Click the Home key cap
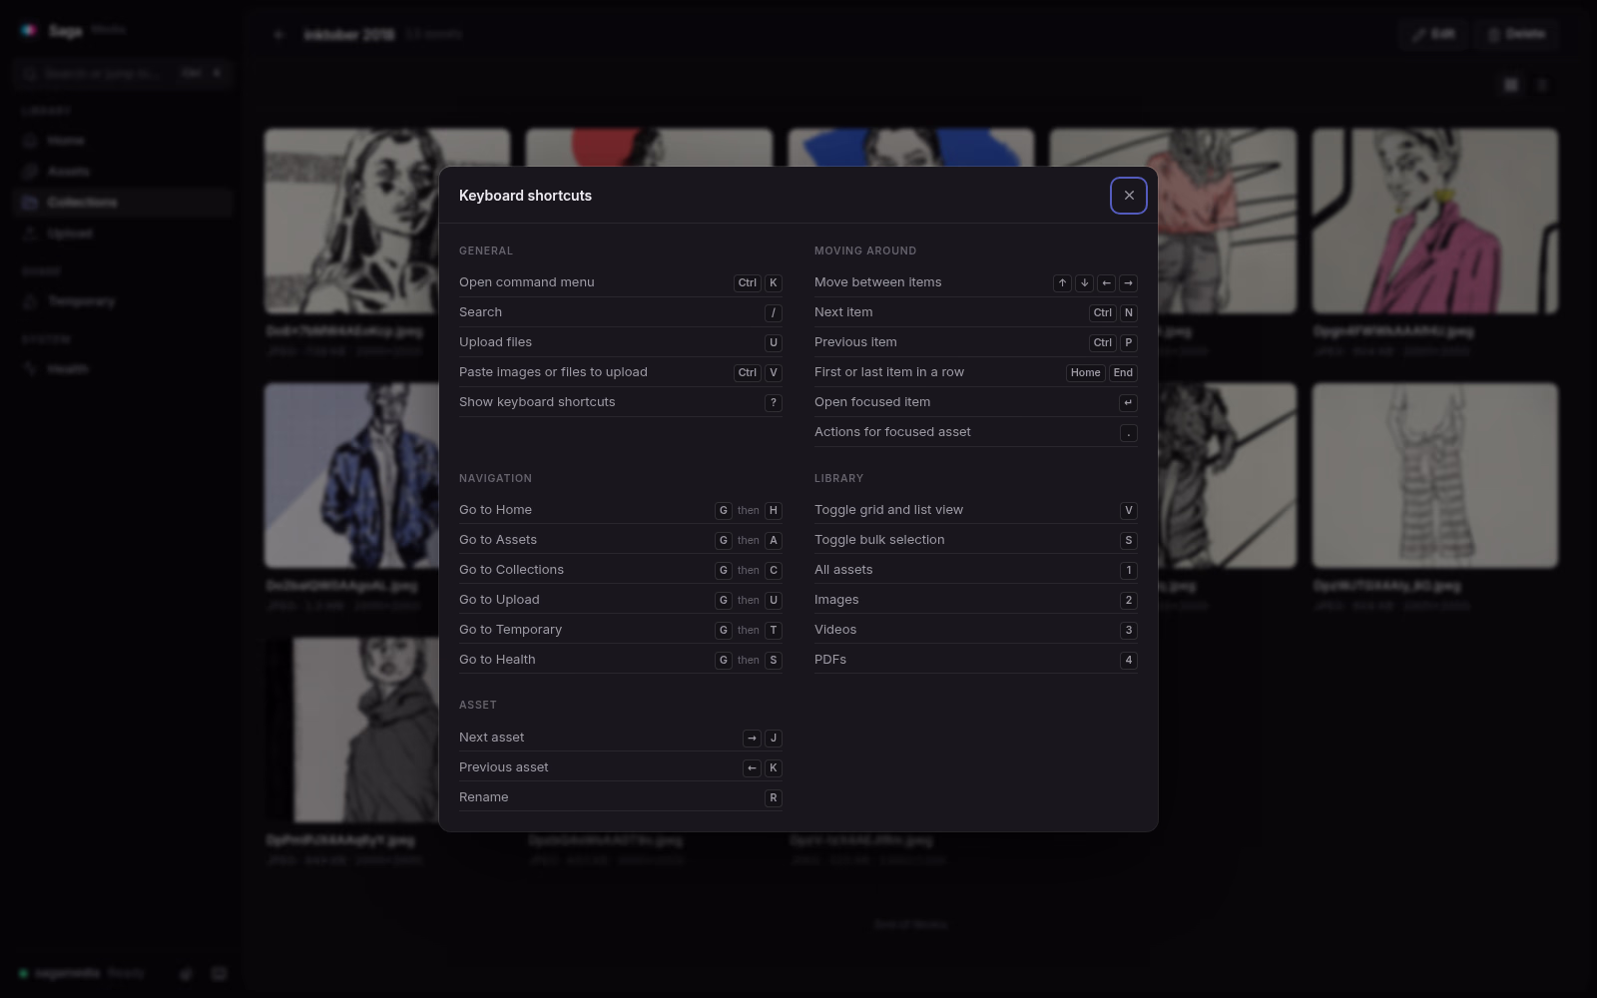 1085,372
